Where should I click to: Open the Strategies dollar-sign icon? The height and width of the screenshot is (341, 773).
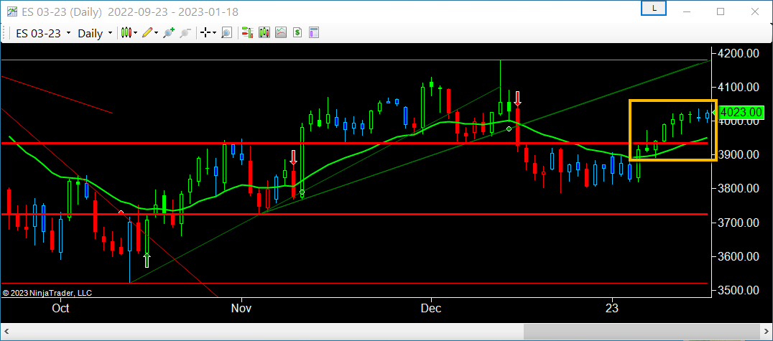pos(297,33)
